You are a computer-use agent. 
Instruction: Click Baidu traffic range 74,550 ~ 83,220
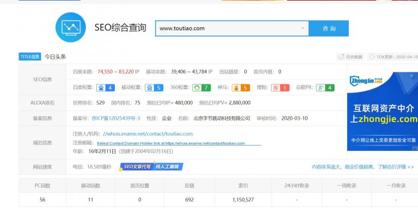tap(116, 72)
